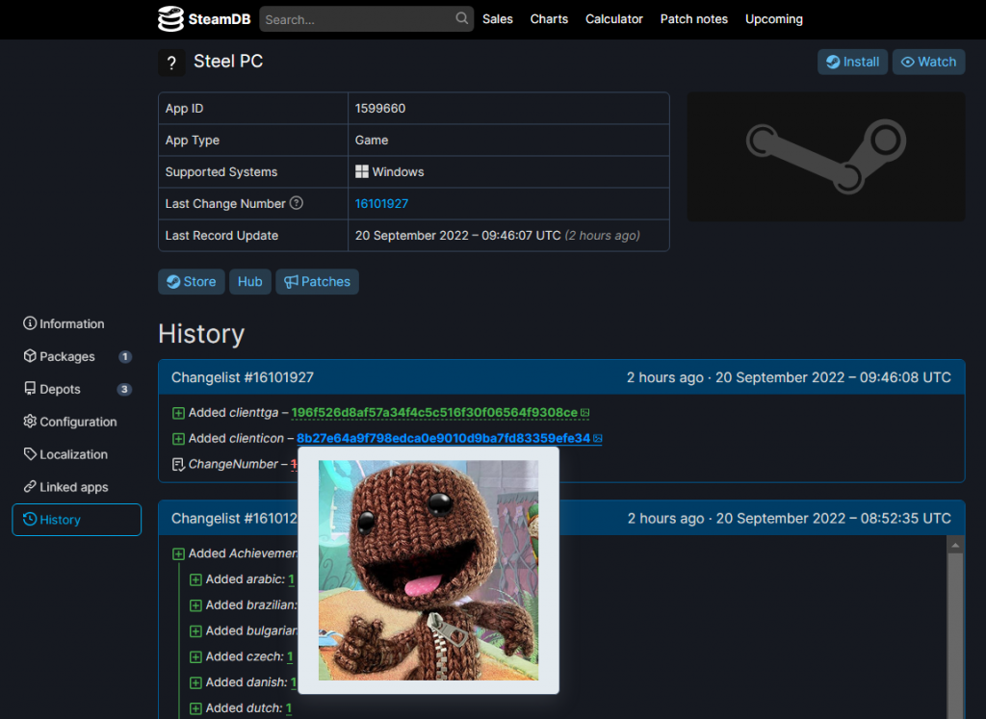Click the Windows logo in Supported Systems
The image size is (986, 719).
(x=362, y=171)
